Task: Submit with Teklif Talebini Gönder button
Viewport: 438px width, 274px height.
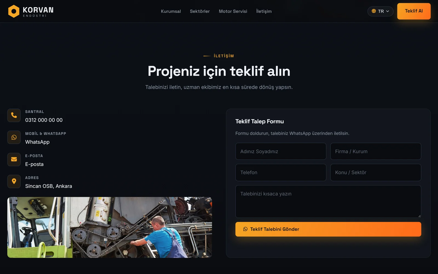Action: 328,229
